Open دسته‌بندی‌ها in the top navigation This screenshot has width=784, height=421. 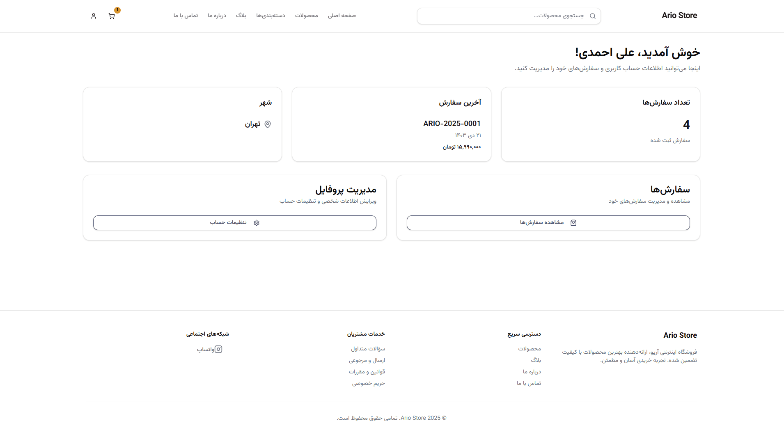click(x=271, y=16)
